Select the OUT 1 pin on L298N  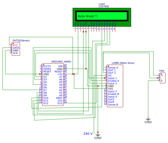click(x=112, y=70)
